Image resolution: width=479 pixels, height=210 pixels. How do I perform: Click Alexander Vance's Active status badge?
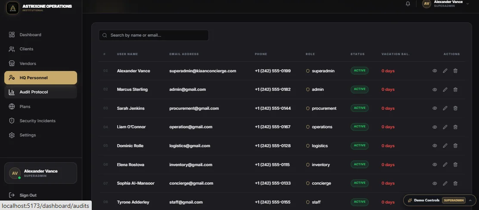[x=360, y=71]
